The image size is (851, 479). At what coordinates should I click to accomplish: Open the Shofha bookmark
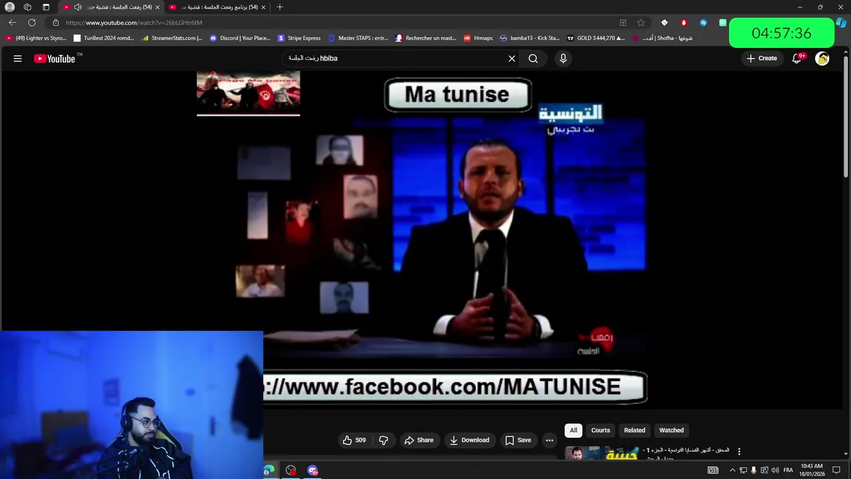(x=663, y=38)
